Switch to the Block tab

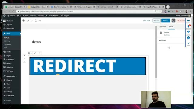(x=171, y=27)
